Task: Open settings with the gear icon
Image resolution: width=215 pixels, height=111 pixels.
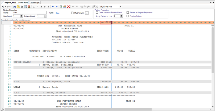Action: pyautogui.click(x=22, y=6)
